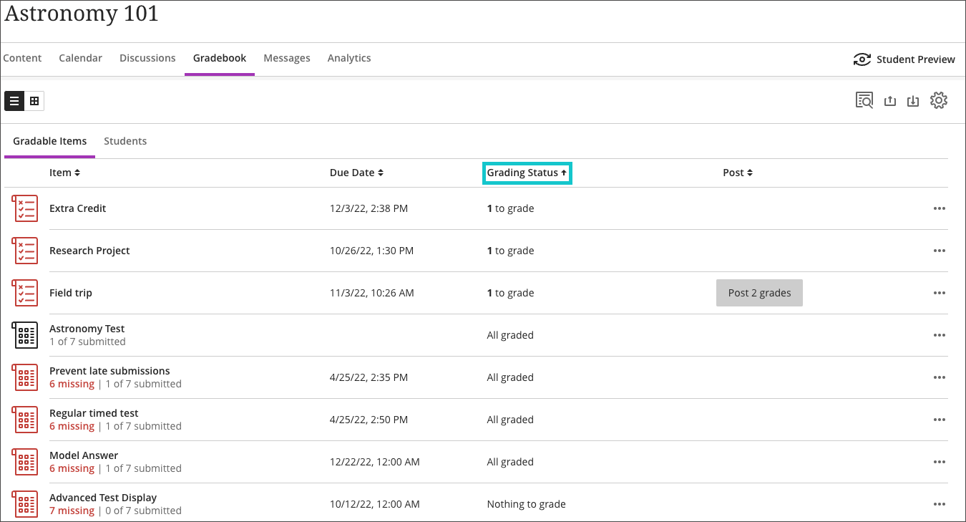Click the Student Preview icon
Viewport: 966px width, 522px height.
point(862,59)
